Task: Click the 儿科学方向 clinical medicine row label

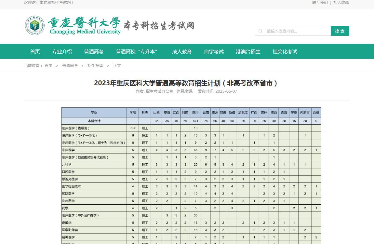Action: point(94,142)
